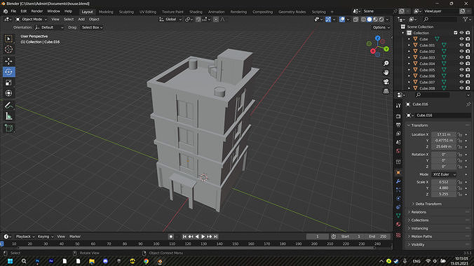The height and width of the screenshot is (266, 474).
Task: Open the Object Data properties green triangle tab
Action: click(398, 216)
